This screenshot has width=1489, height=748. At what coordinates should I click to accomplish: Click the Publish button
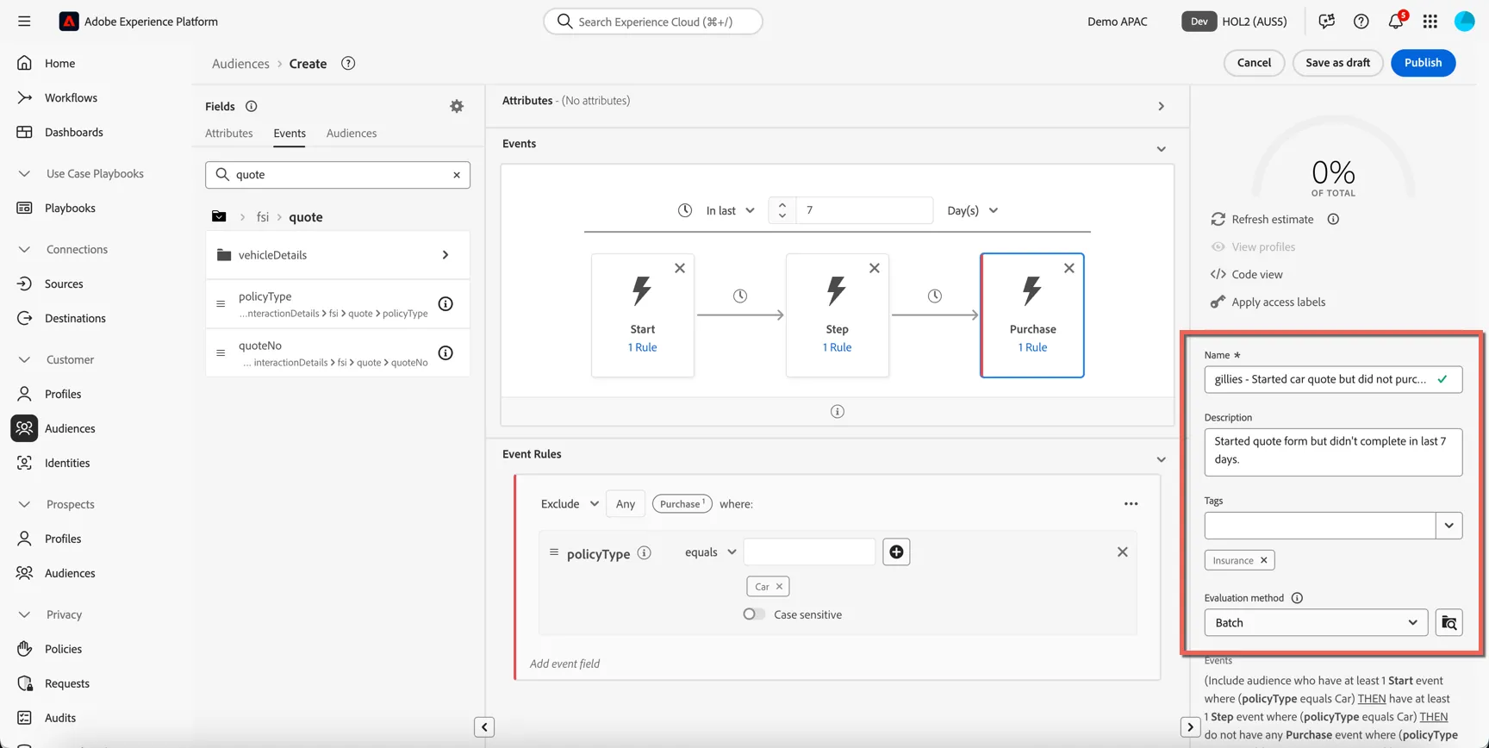[x=1423, y=63]
